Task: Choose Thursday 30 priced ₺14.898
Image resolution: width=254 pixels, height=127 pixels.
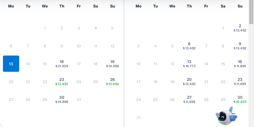Action: coord(62,99)
